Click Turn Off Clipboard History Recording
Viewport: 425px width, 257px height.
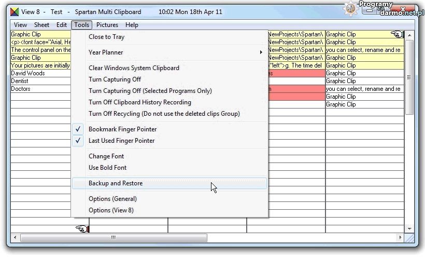click(x=139, y=102)
